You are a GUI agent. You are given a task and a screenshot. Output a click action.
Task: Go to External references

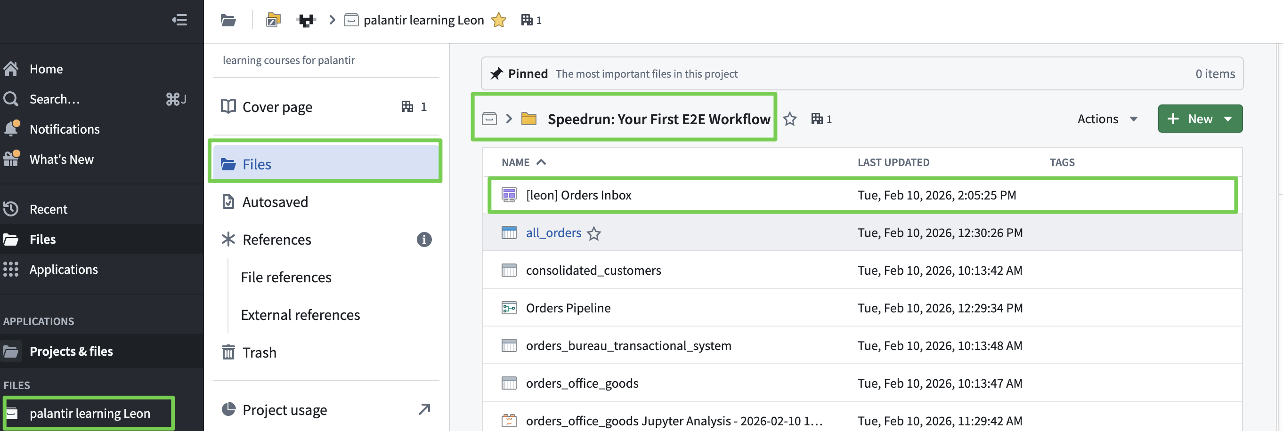(300, 315)
